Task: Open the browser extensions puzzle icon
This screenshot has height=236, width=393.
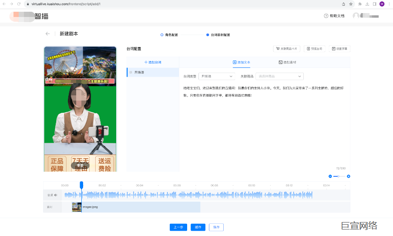Action: point(360,4)
